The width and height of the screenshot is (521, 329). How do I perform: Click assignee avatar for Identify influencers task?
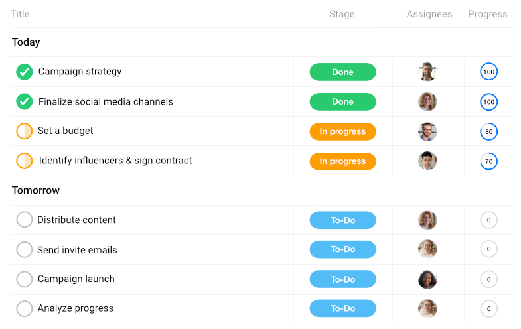pos(427,161)
